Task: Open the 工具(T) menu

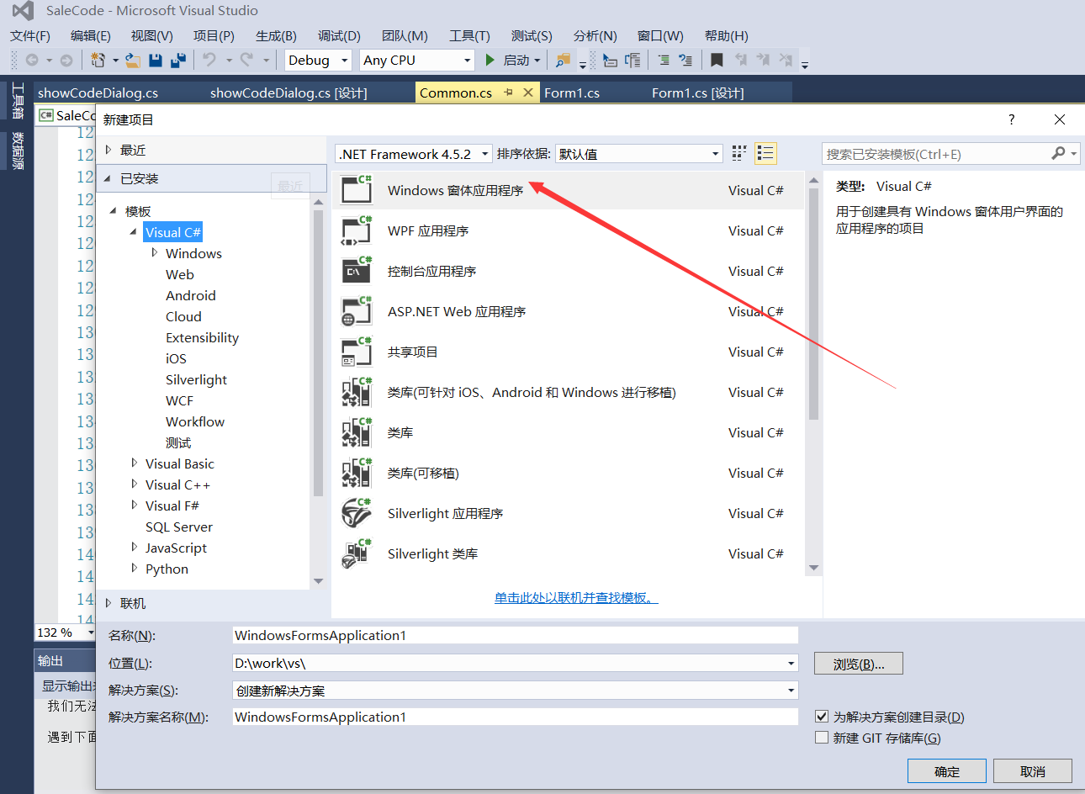Action: (469, 35)
